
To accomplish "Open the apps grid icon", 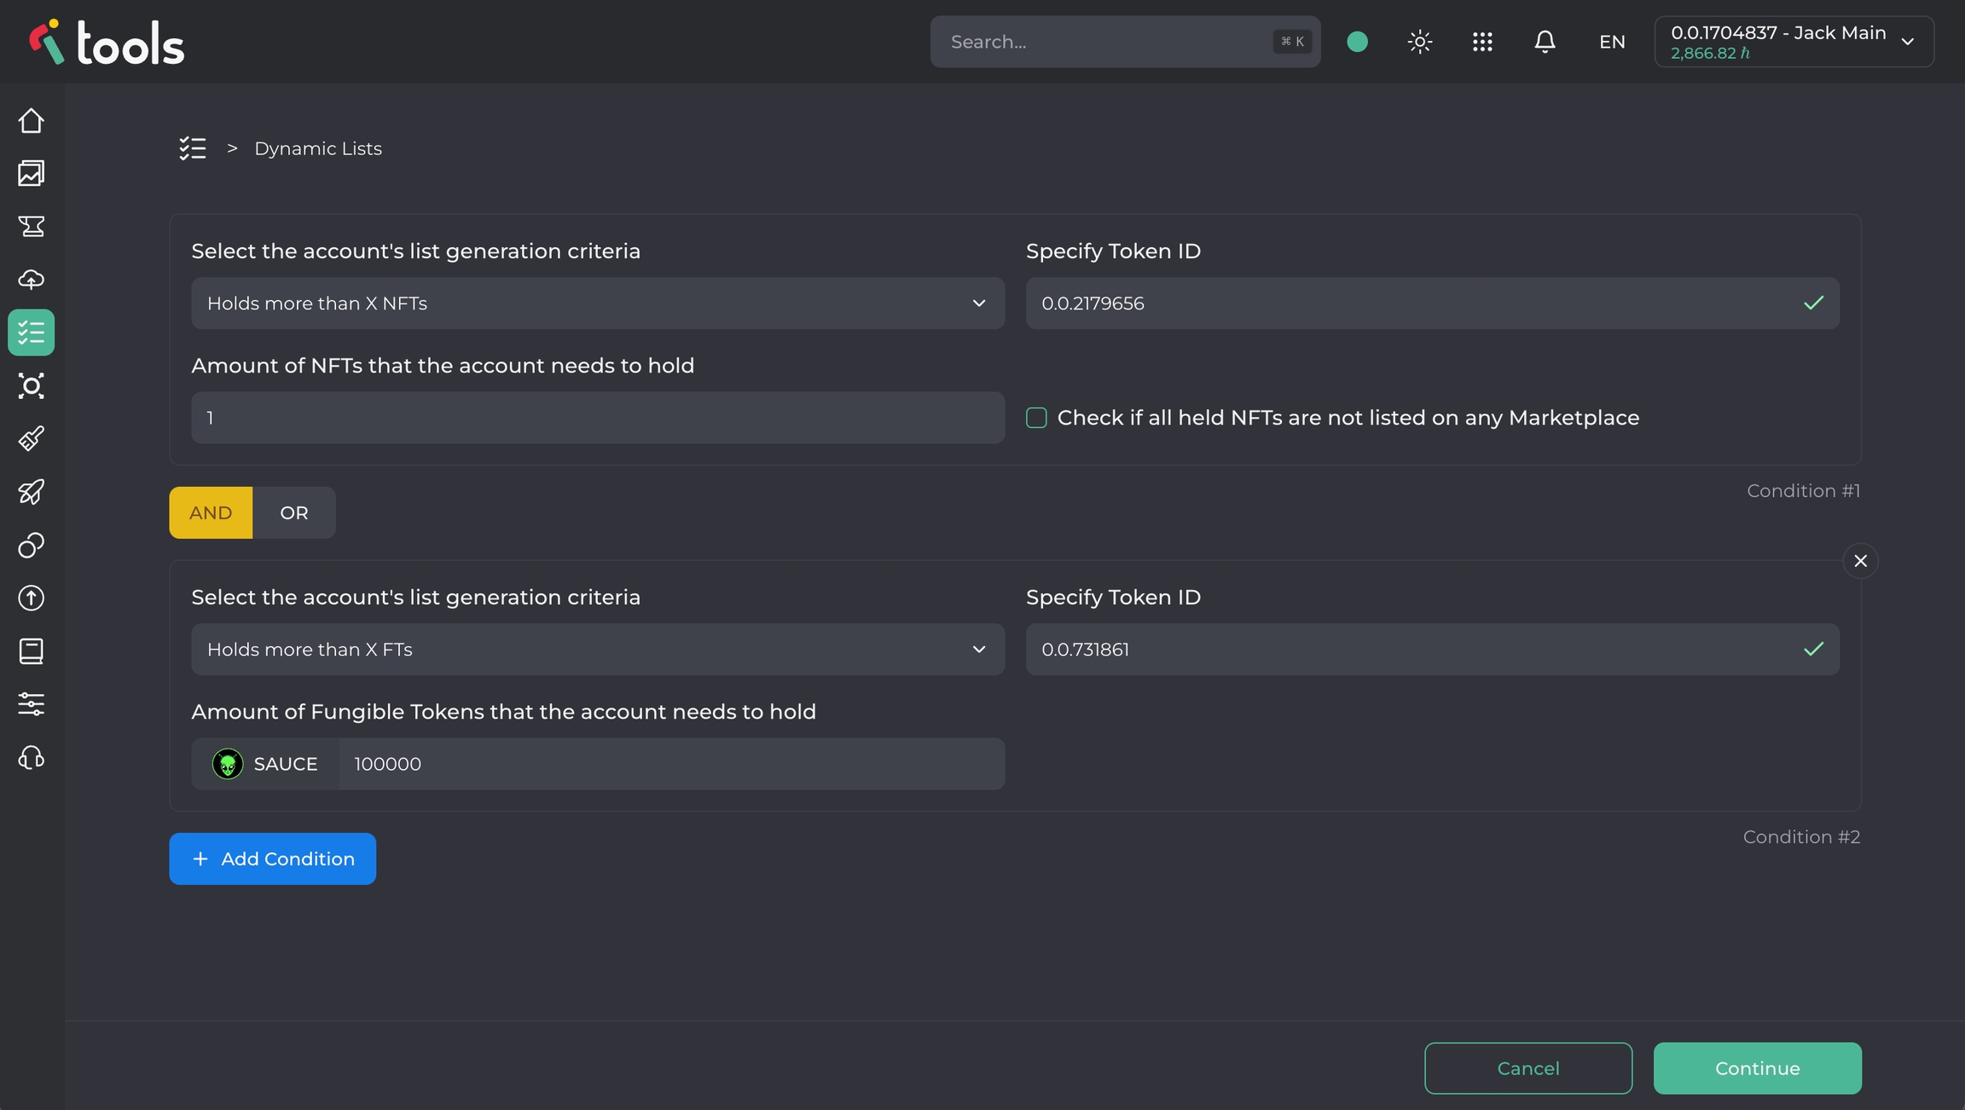I will tap(1482, 42).
